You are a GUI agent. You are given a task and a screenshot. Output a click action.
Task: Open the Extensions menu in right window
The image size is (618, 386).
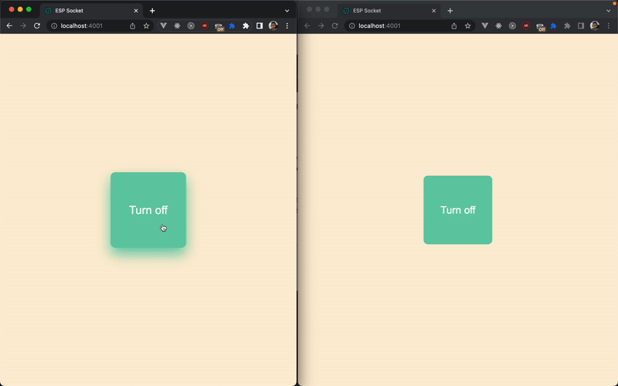tap(568, 26)
